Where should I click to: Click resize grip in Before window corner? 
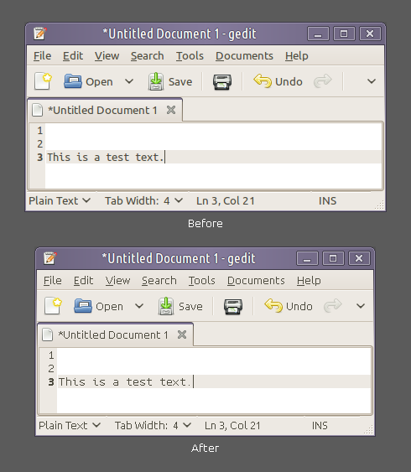coord(380,205)
